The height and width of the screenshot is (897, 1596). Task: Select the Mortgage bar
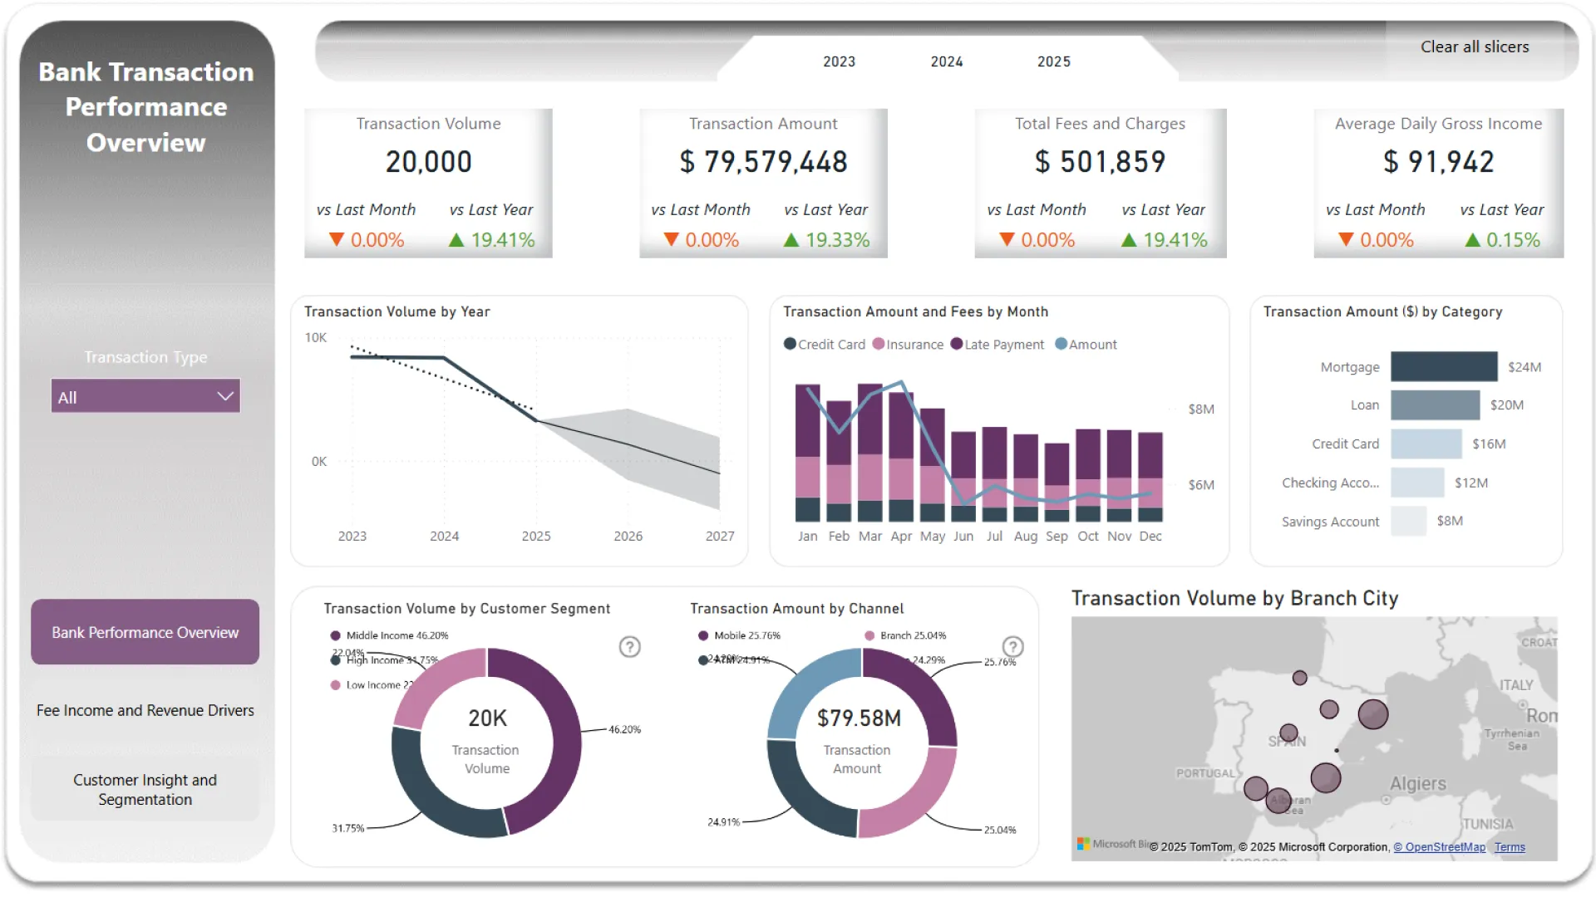click(x=1444, y=366)
